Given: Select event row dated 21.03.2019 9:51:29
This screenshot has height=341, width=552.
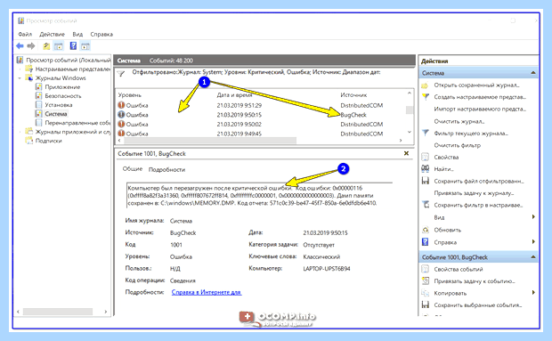Looking at the screenshot, I should click(x=261, y=105).
